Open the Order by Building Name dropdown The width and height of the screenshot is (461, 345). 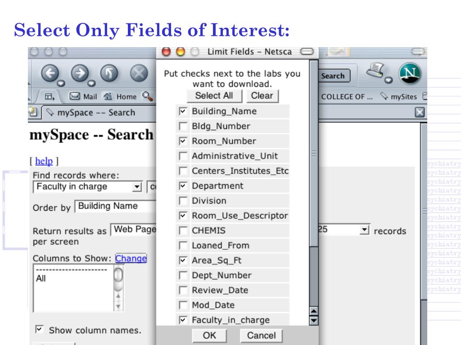click(115, 206)
